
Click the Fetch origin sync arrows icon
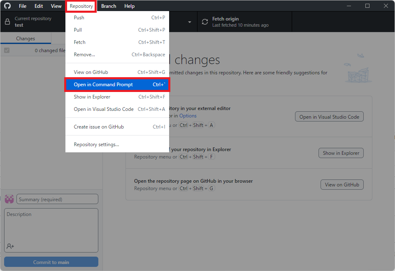point(205,22)
